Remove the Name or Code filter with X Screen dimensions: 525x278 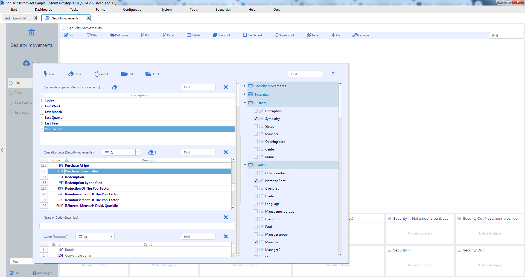click(x=226, y=217)
